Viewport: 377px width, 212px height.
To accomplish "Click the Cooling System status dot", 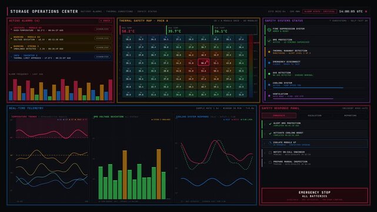I will 269,85.
